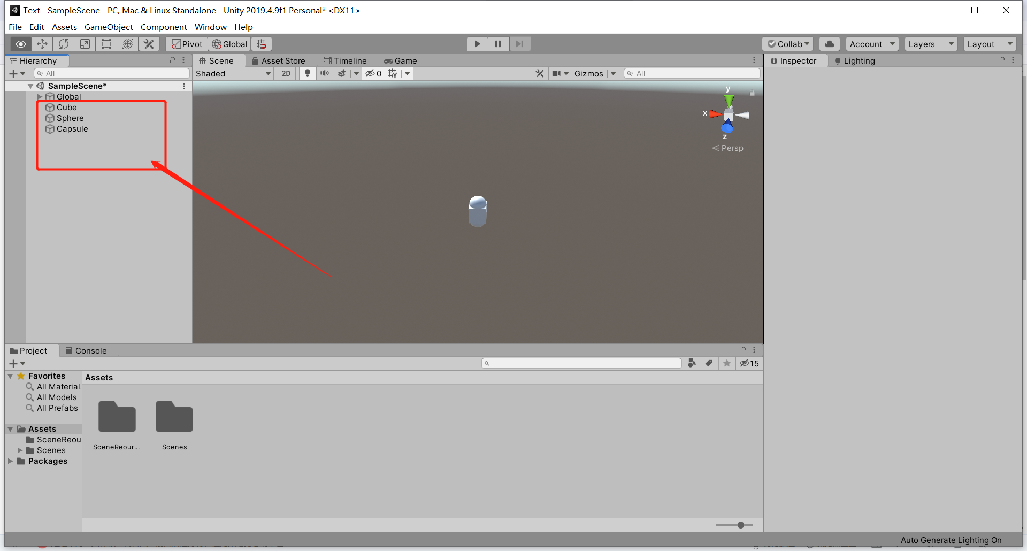The image size is (1027, 551).
Task: Click the favorites star icon in Project toolbar
Action: [726, 363]
